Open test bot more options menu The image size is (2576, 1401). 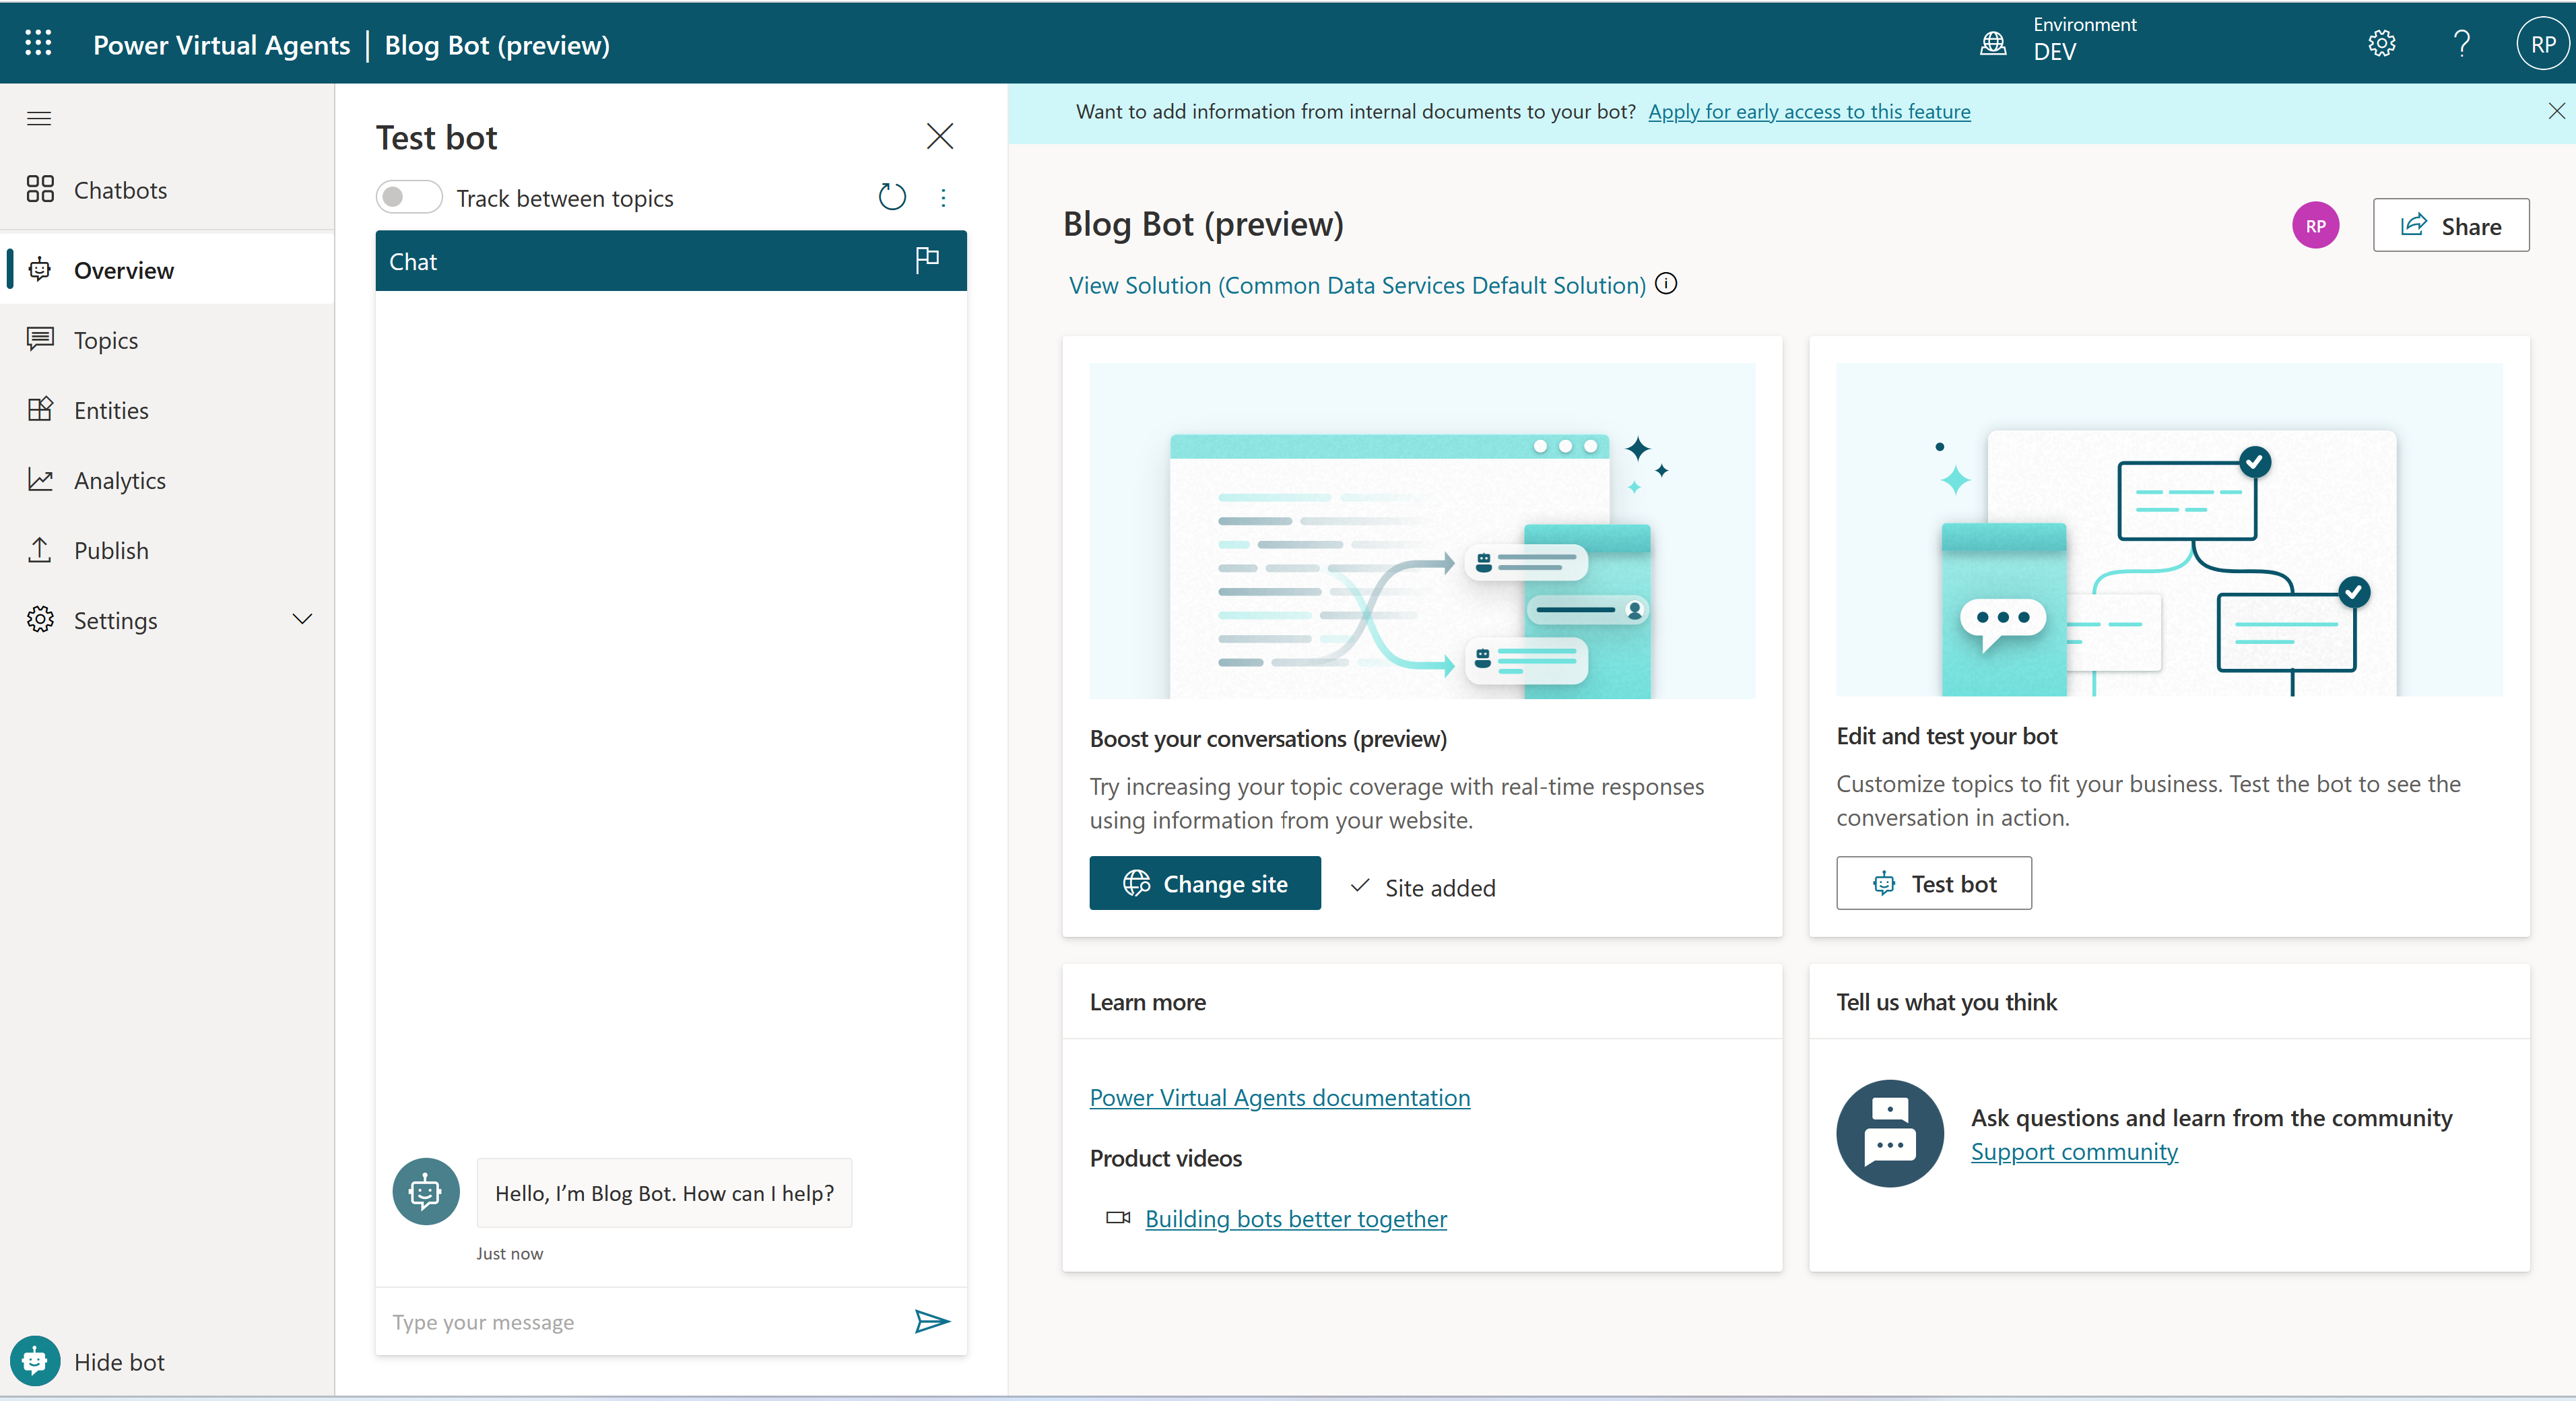click(943, 197)
